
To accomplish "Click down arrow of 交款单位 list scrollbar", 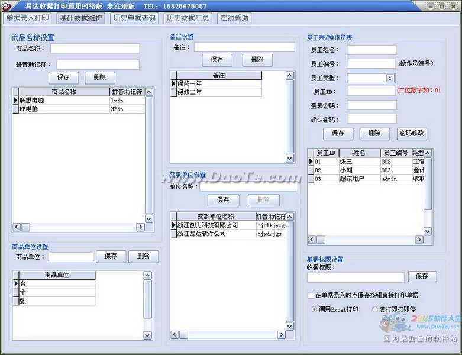I will pyautogui.click(x=290, y=327).
